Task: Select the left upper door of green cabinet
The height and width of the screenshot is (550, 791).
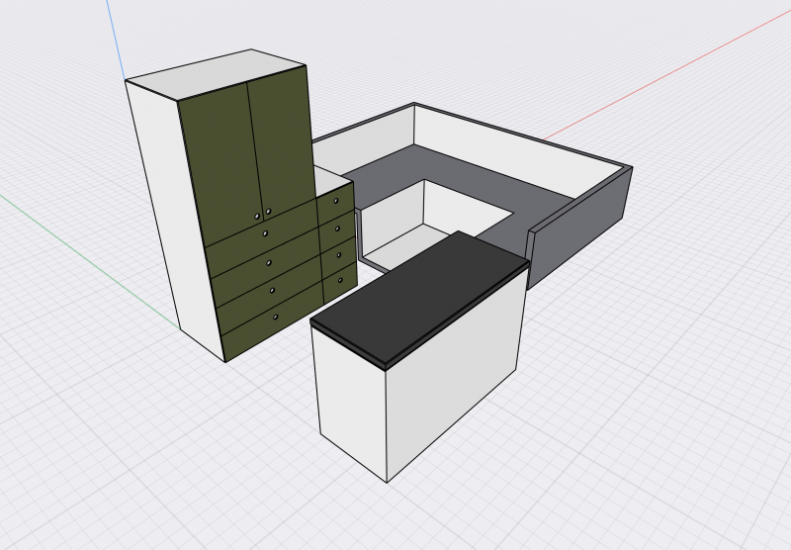Action: point(220,166)
